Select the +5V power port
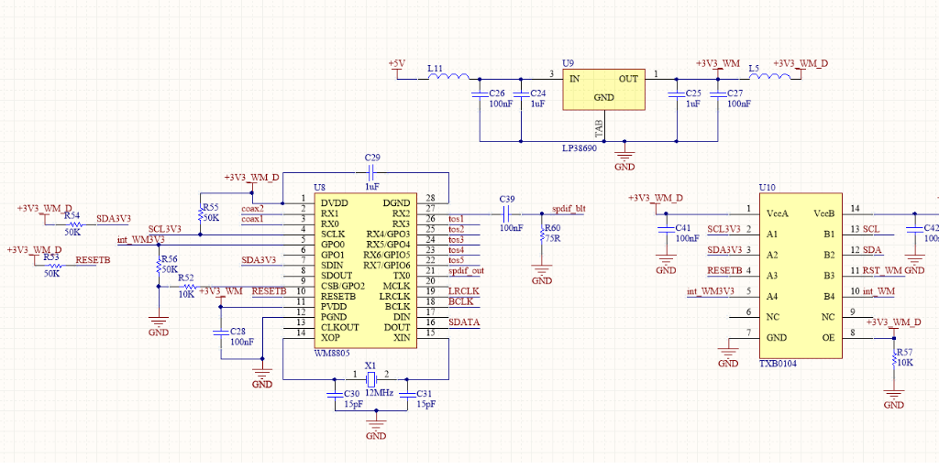939x469 pixels. [x=396, y=64]
